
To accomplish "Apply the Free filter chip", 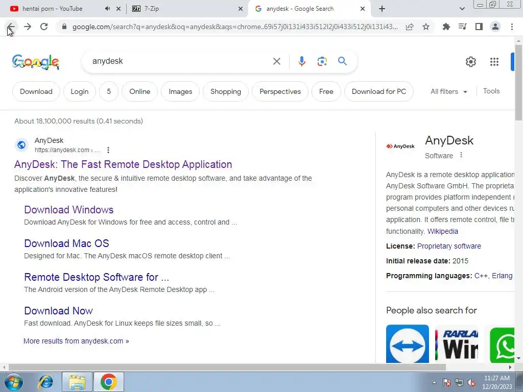I will point(326,91).
